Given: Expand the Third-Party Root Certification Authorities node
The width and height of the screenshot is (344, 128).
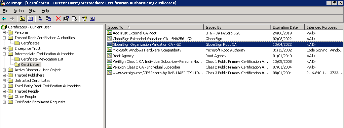Looking at the screenshot, I should point(4,86).
